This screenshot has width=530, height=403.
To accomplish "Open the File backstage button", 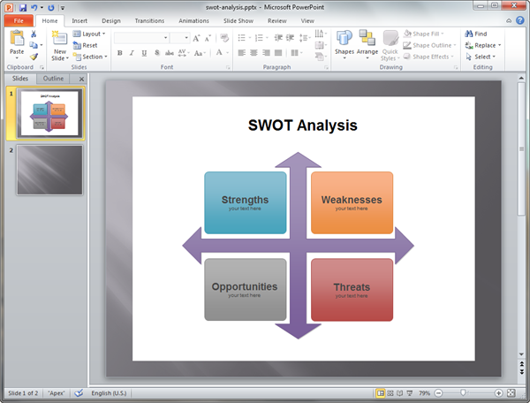I will pos(19,19).
